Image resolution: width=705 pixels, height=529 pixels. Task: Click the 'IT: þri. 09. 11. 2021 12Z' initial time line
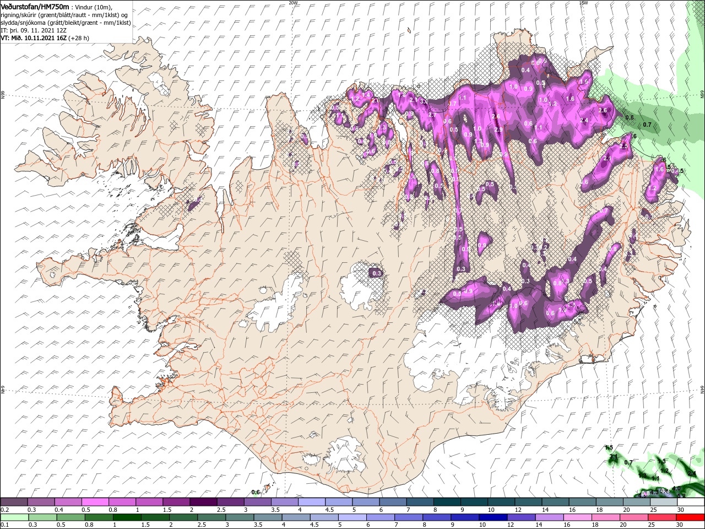[x=34, y=30]
